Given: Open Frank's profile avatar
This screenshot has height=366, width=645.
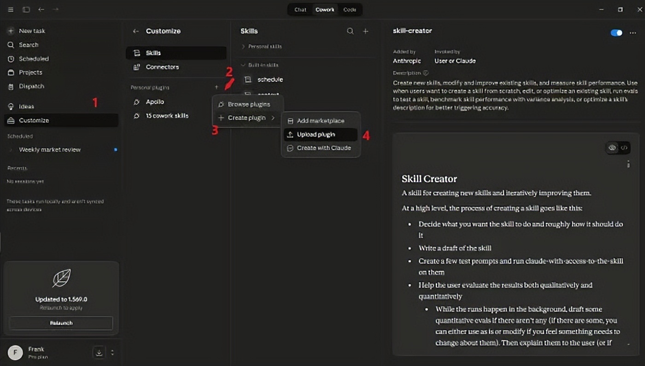Looking at the screenshot, I should pyautogui.click(x=15, y=353).
